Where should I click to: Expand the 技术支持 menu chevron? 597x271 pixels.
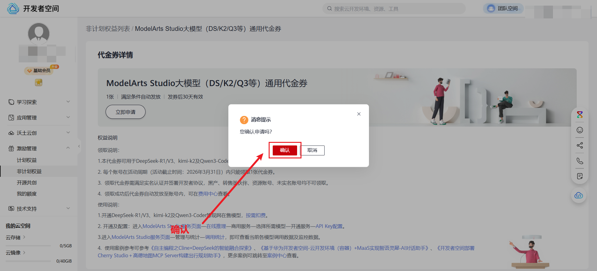[x=68, y=208]
